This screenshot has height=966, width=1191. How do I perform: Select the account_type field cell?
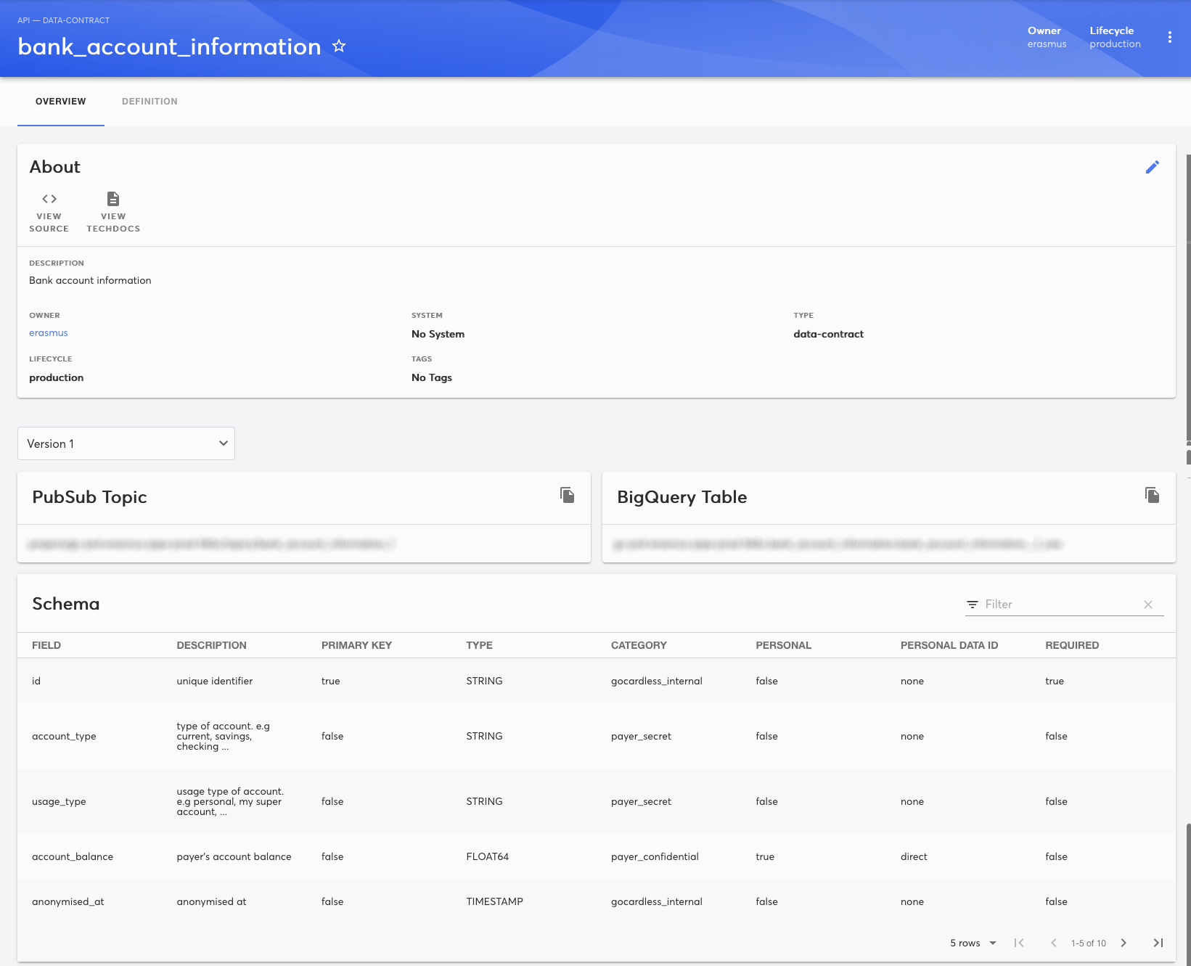(x=64, y=736)
